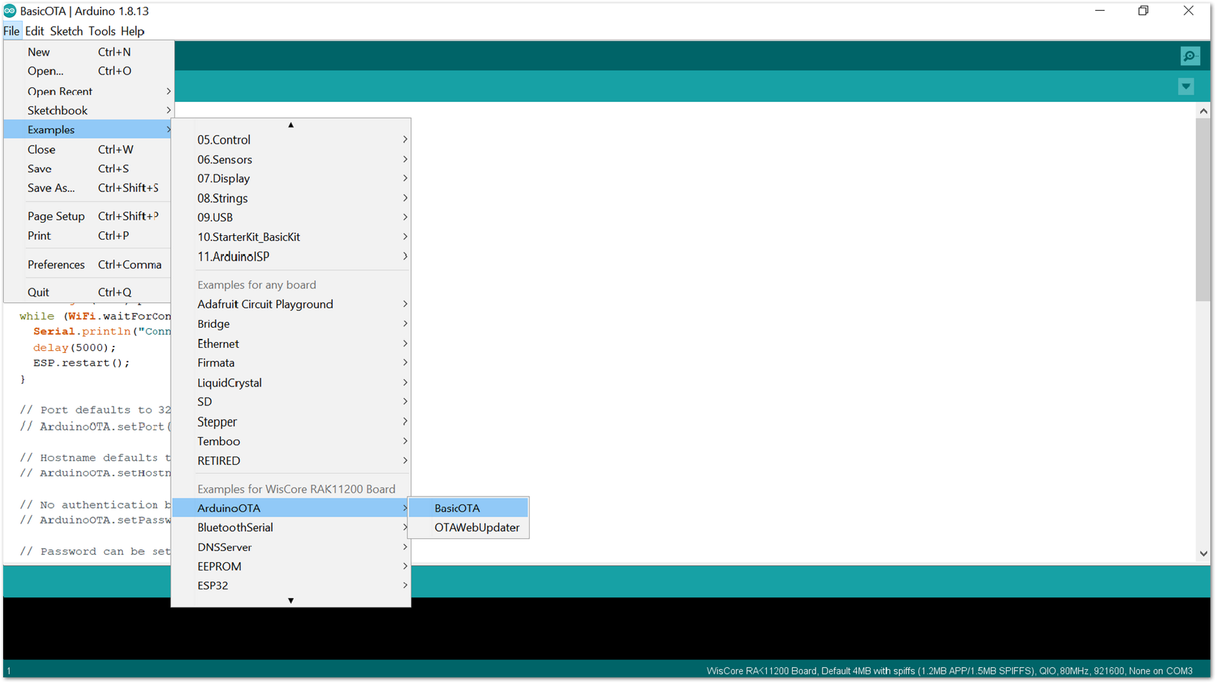
Task: Expand the 06.Sensors examples submenu
Action: [x=291, y=159]
